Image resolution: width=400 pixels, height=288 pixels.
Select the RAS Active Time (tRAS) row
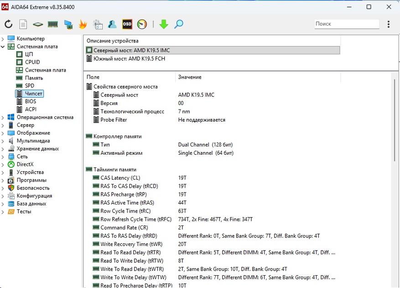pyautogui.click(x=213, y=203)
